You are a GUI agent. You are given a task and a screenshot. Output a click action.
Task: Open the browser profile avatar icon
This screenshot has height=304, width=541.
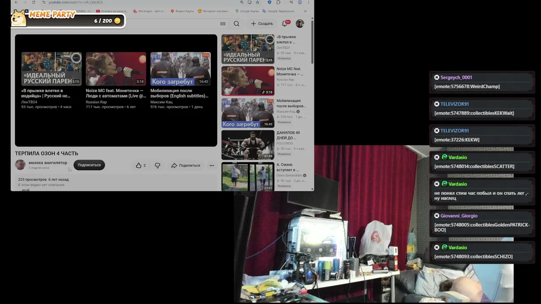pos(300,3)
